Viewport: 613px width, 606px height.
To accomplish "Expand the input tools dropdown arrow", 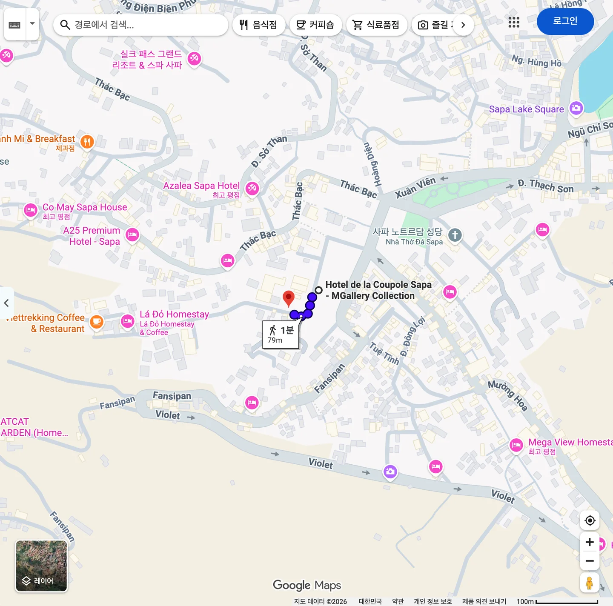I will (x=32, y=24).
